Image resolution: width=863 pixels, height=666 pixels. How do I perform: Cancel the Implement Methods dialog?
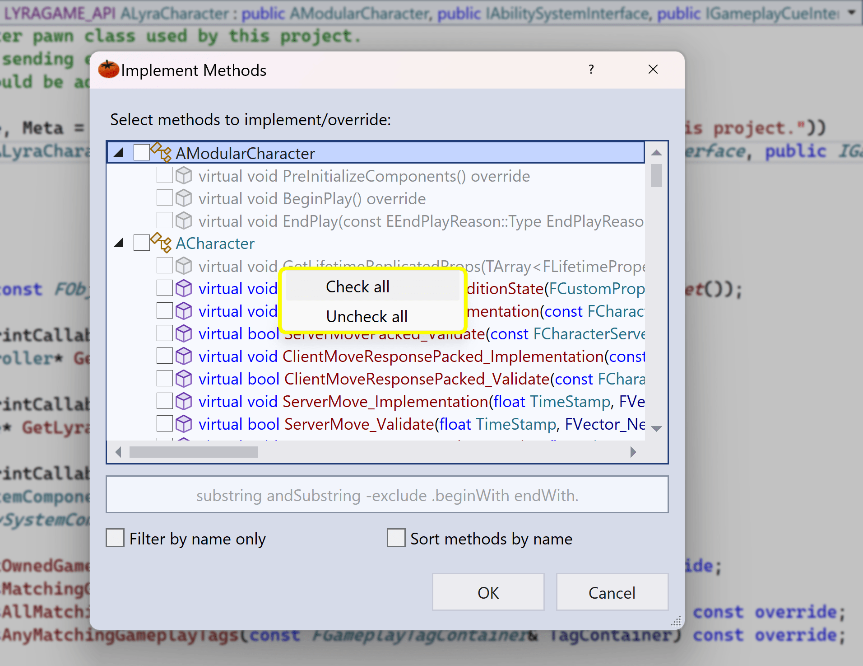(x=612, y=592)
